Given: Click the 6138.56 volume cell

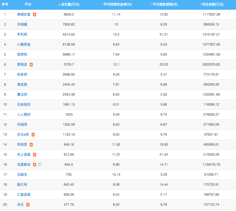Looking at the screenshot, I should 69,44.
